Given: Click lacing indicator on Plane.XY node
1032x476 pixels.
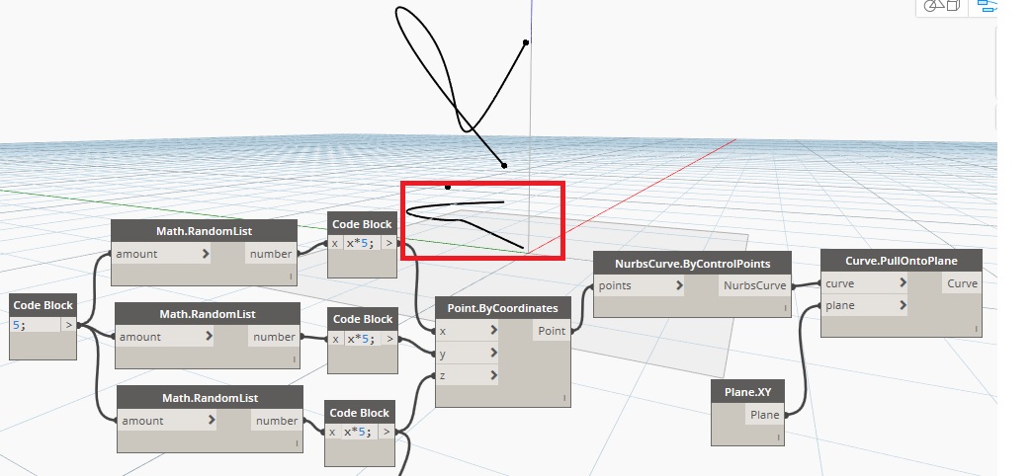Looking at the screenshot, I should (779, 436).
